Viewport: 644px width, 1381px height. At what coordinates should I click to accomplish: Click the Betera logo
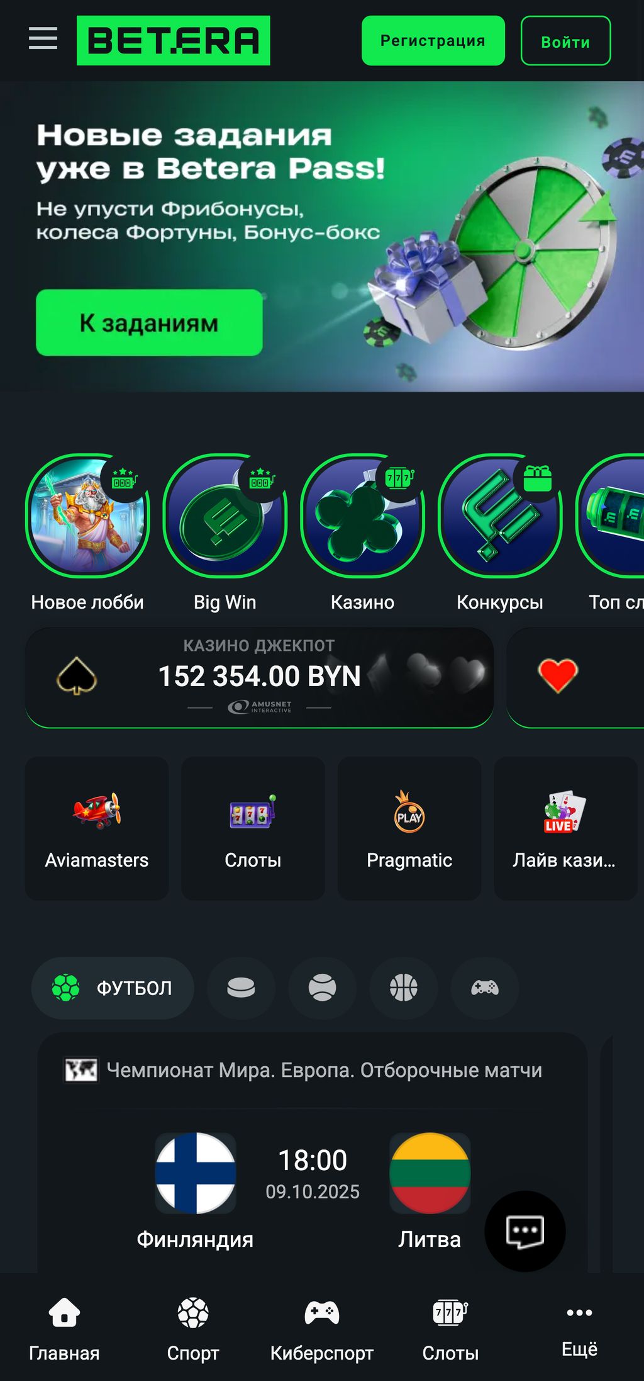pyautogui.click(x=174, y=40)
